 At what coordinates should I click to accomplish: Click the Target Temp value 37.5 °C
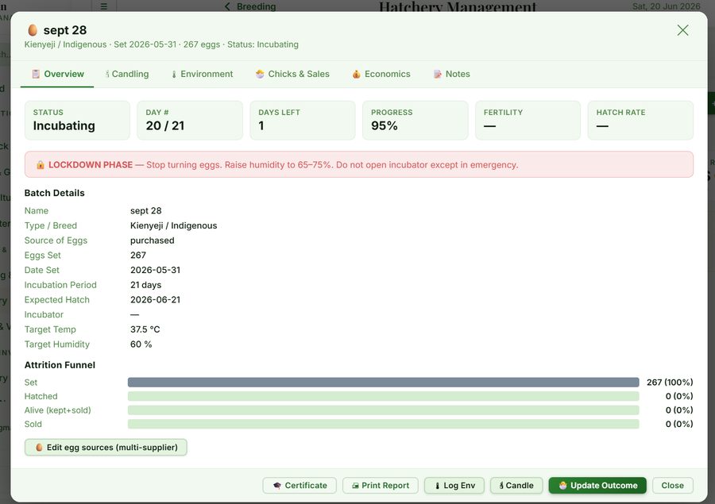tap(145, 329)
